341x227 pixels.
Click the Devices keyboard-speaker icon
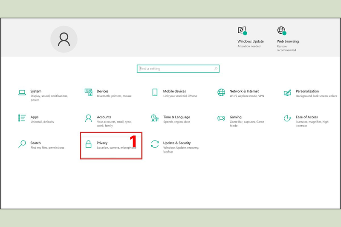pos(88,92)
